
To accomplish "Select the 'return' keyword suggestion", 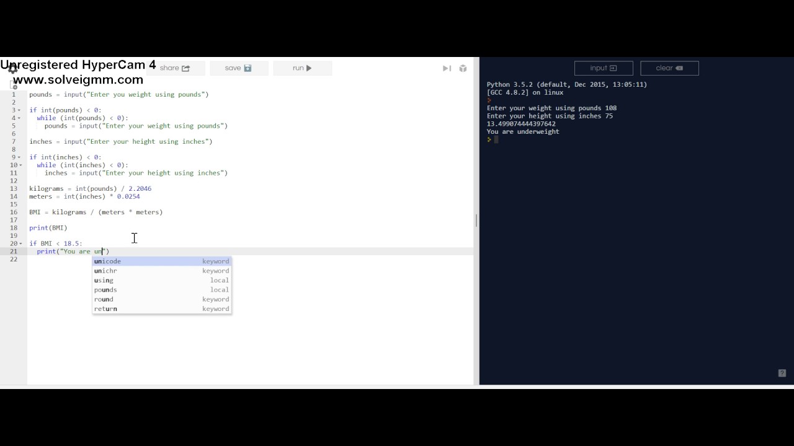I will (x=162, y=308).
